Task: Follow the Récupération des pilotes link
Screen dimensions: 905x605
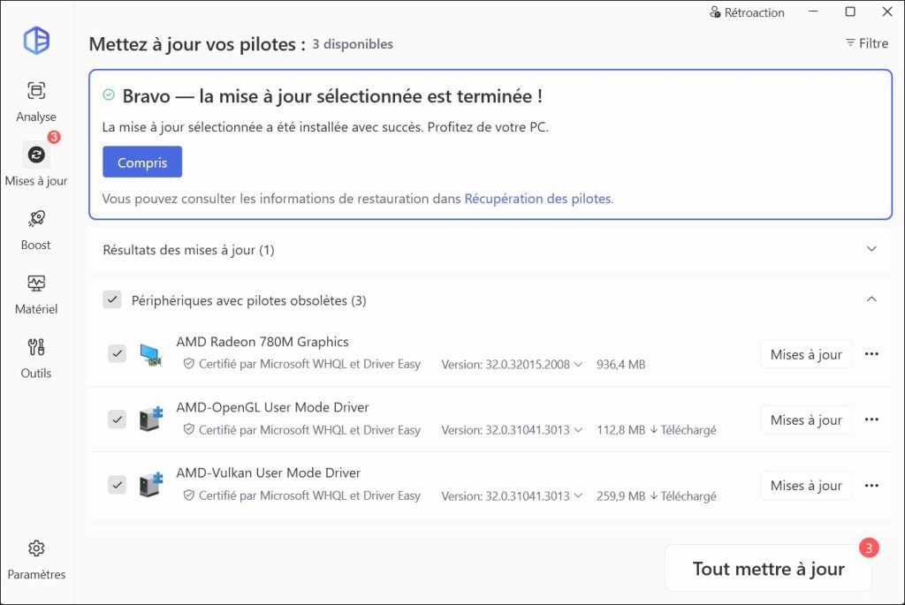Action: pyautogui.click(x=538, y=199)
